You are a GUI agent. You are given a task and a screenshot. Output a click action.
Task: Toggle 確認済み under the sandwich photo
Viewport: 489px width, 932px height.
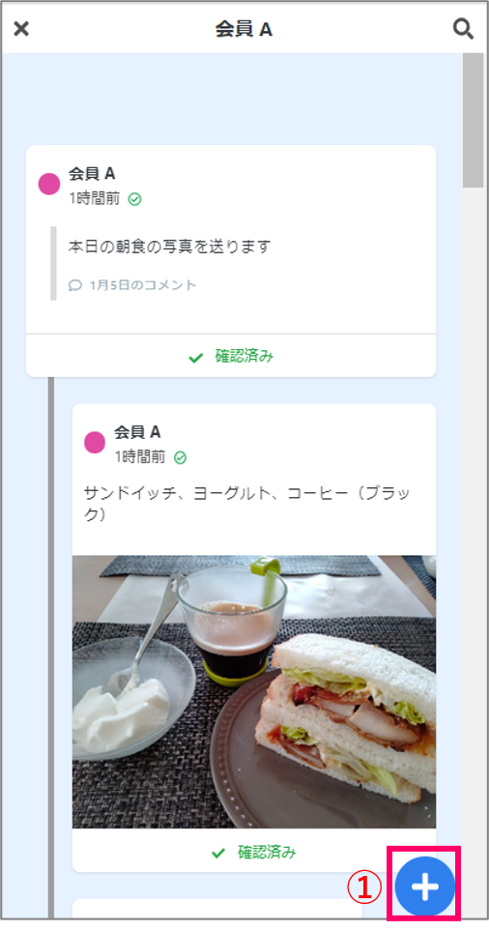pyautogui.click(x=254, y=853)
